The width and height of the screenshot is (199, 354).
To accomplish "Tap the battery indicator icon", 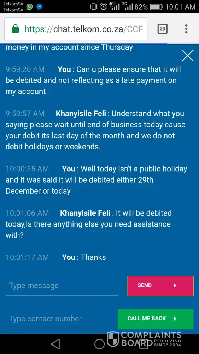I will 156,7.
